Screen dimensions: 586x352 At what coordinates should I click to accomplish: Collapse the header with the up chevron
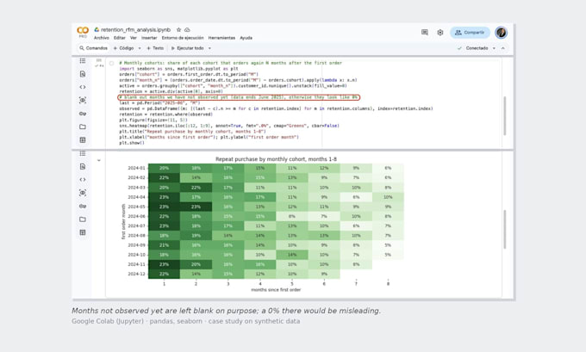503,48
